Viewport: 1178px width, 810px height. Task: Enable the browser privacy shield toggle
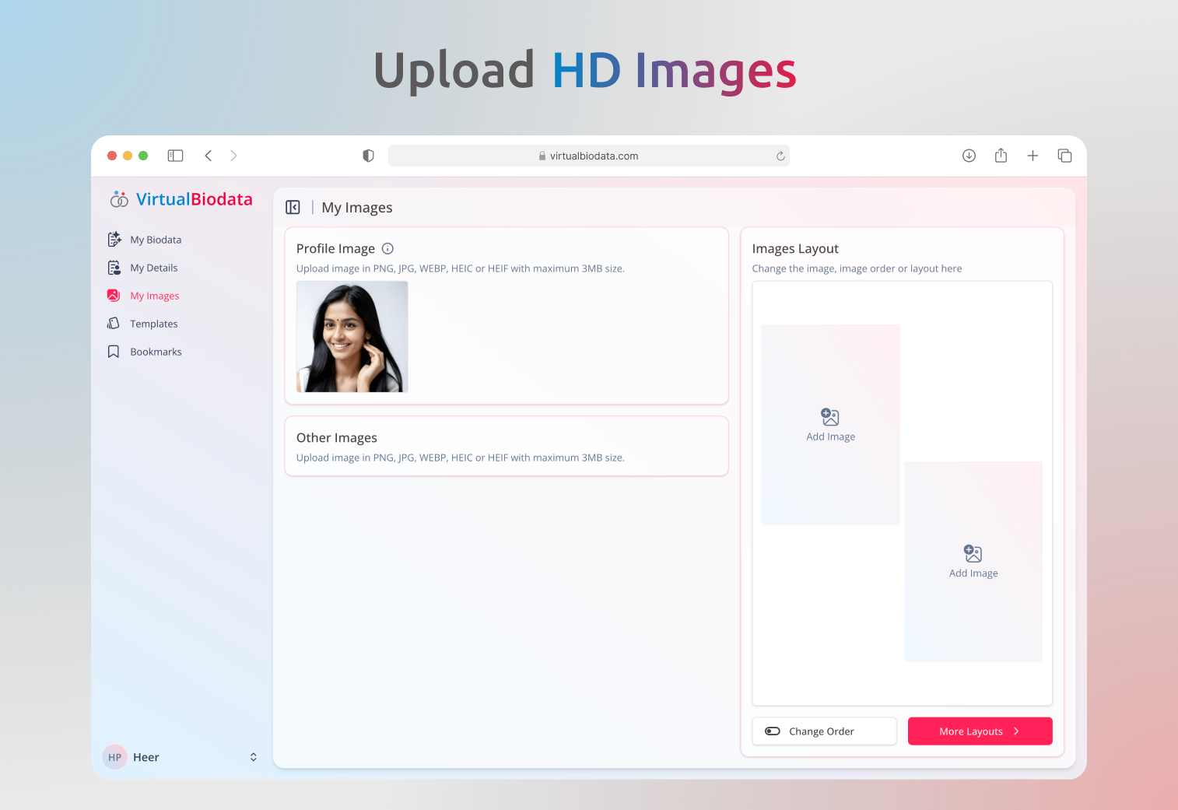coord(367,155)
